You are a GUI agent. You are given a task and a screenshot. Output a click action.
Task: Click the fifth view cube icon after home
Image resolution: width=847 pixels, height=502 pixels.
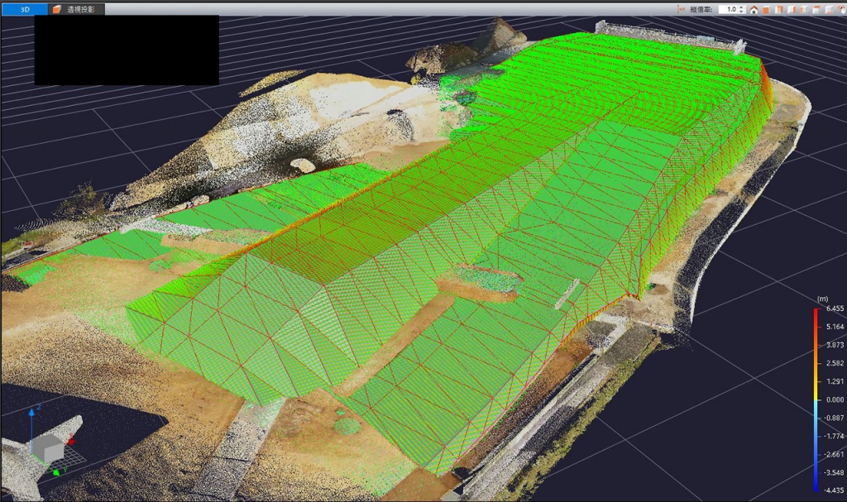[804, 10]
